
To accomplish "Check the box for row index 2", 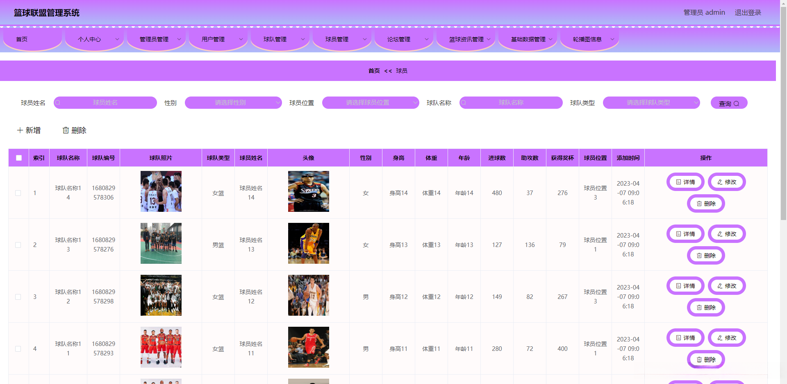I will click(x=18, y=245).
